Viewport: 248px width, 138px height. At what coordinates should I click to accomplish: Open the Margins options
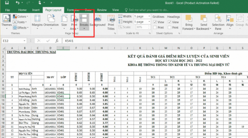tap(37, 22)
